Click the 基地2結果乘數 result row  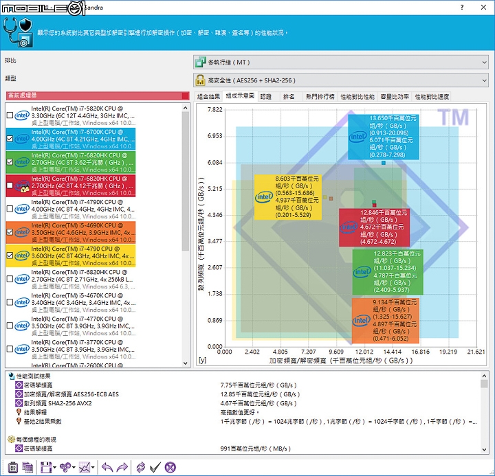pyautogui.click(x=246, y=421)
